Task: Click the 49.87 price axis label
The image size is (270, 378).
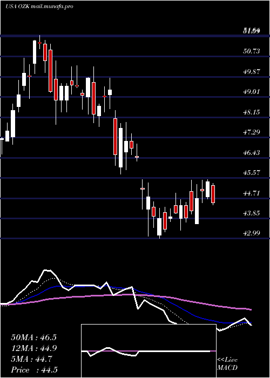Action: point(252,71)
